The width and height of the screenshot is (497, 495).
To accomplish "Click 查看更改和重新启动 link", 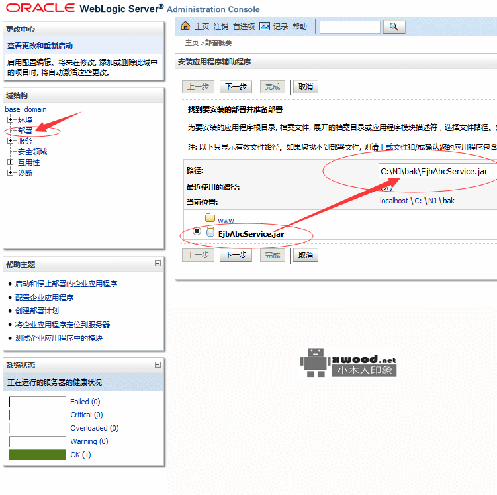I will coord(40,46).
